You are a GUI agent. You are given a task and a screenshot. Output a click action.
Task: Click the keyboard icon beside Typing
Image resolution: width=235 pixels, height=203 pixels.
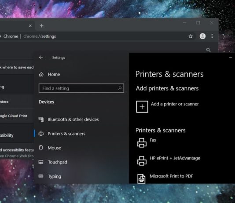pos(41,176)
